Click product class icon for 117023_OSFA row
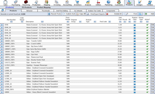This screenshot has width=155, height=94. [135, 65]
